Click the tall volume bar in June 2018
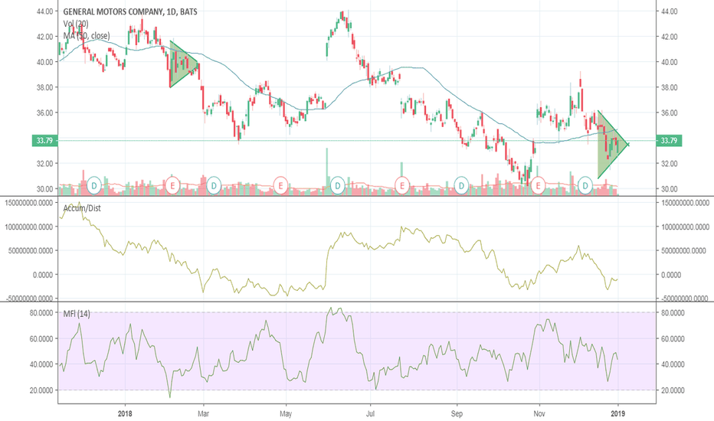The height and width of the screenshot is (421, 714). (x=326, y=171)
